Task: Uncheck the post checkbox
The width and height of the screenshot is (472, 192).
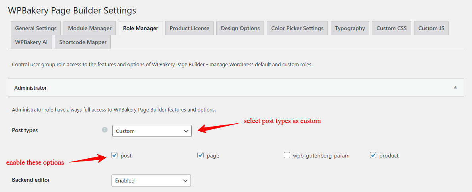Action: (x=115, y=156)
